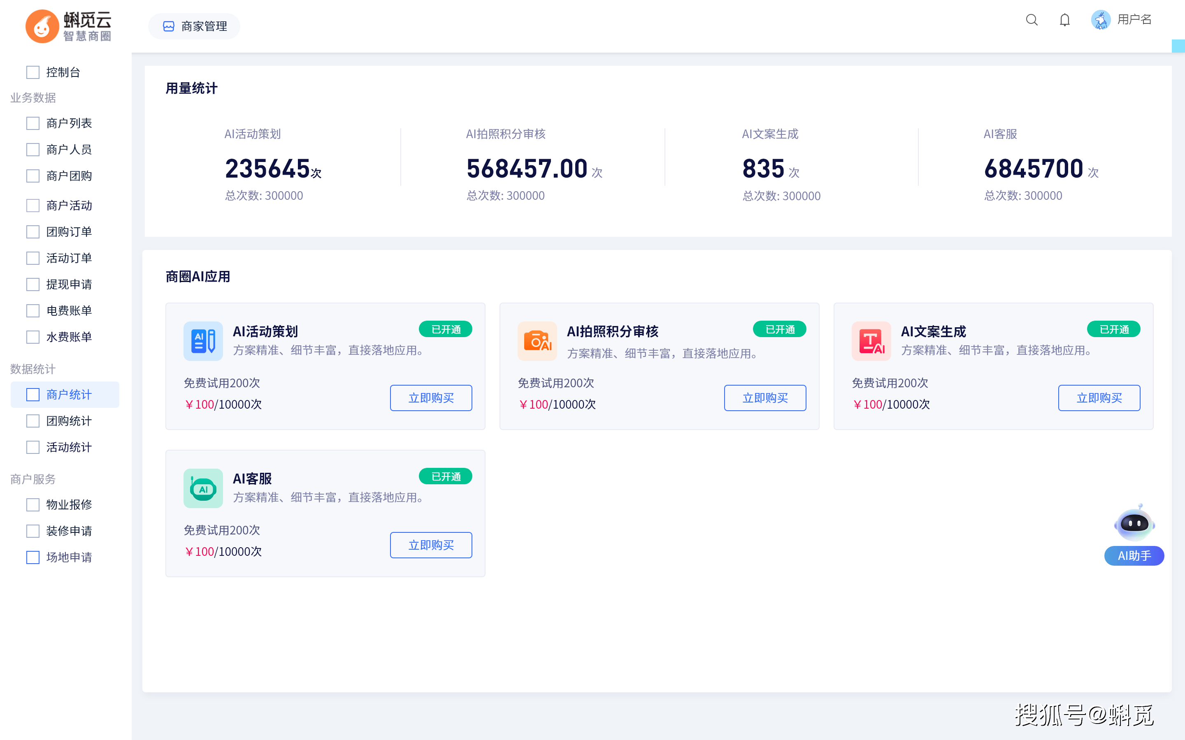
Task: Open 场地申请 service page
Action: coord(69,557)
